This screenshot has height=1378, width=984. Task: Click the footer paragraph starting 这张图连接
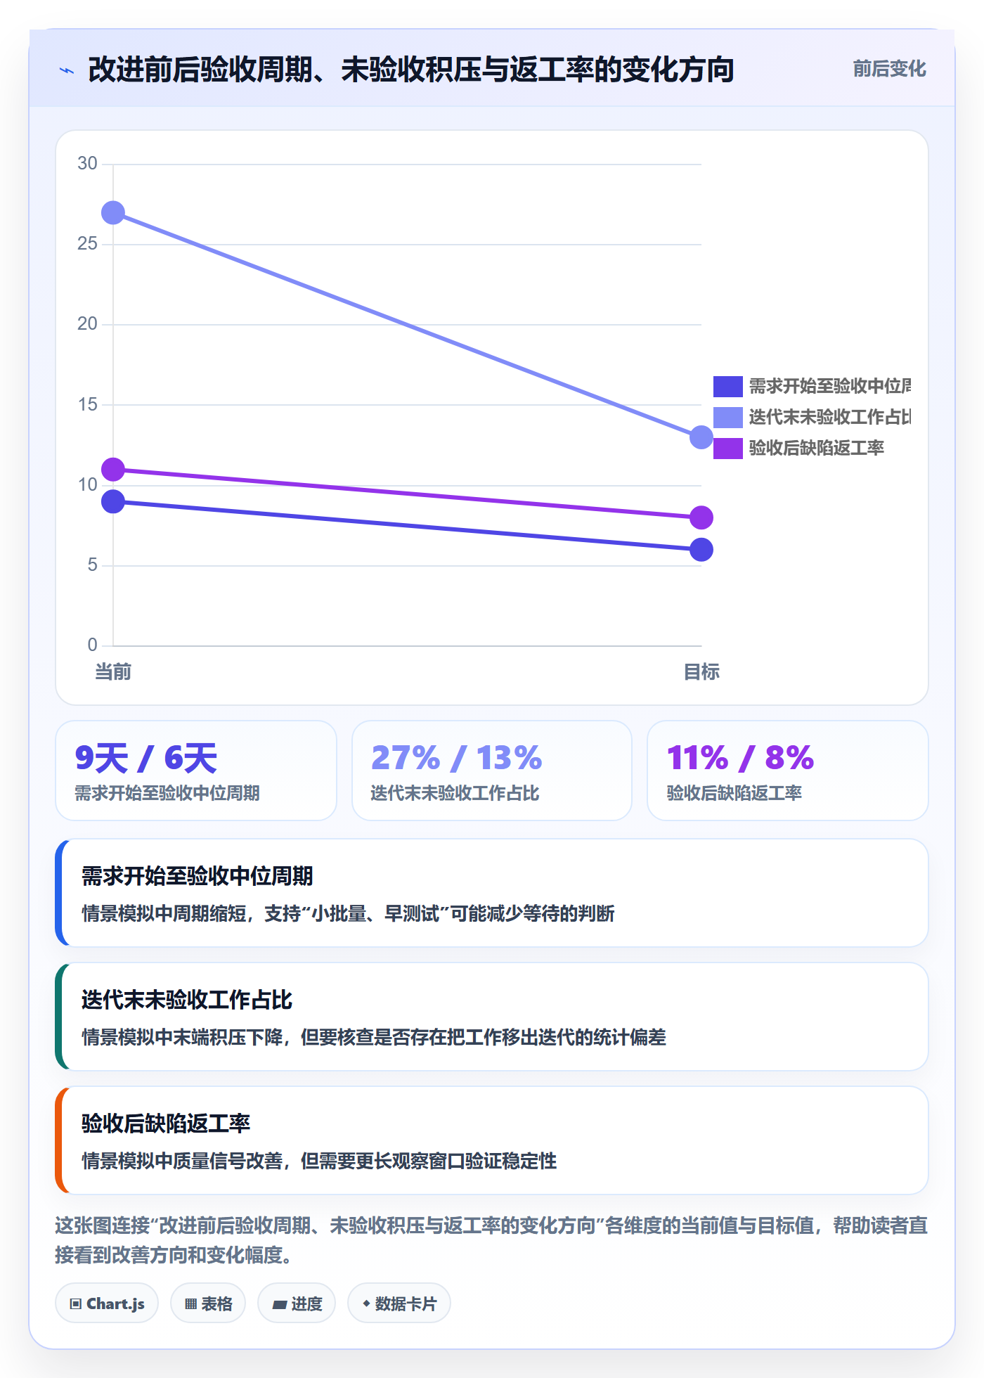click(491, 1240)
